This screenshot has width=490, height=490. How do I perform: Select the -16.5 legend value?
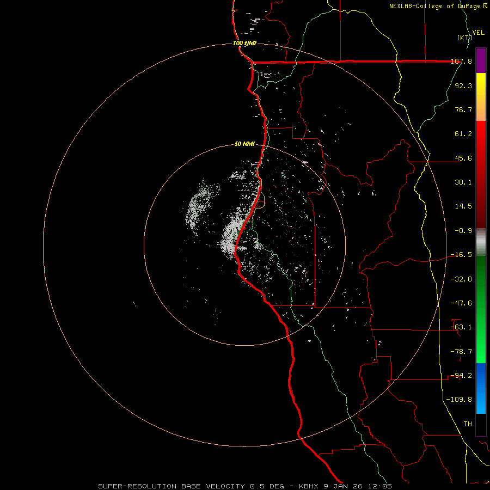461,255
